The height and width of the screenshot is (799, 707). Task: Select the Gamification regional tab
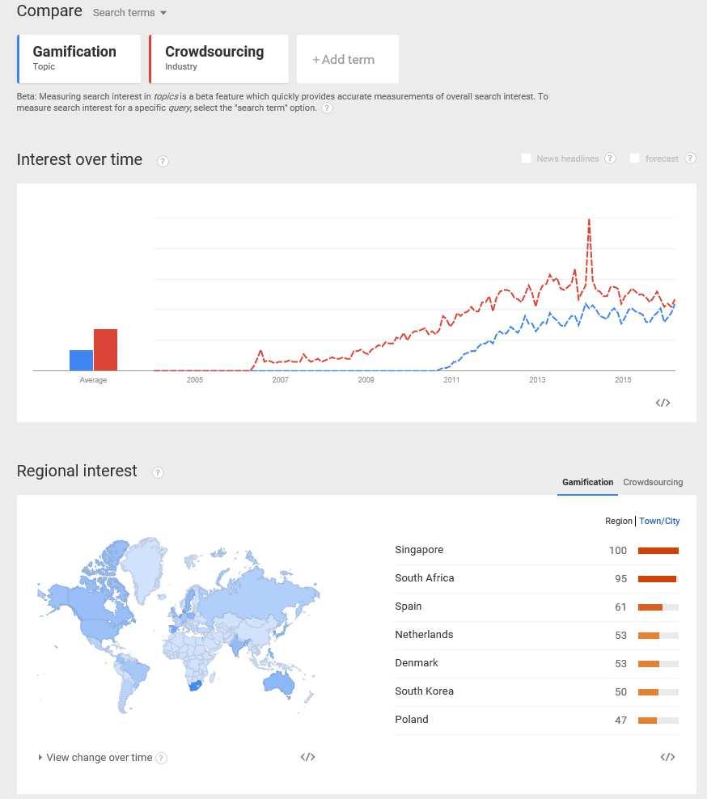click(x=587, y=482)
